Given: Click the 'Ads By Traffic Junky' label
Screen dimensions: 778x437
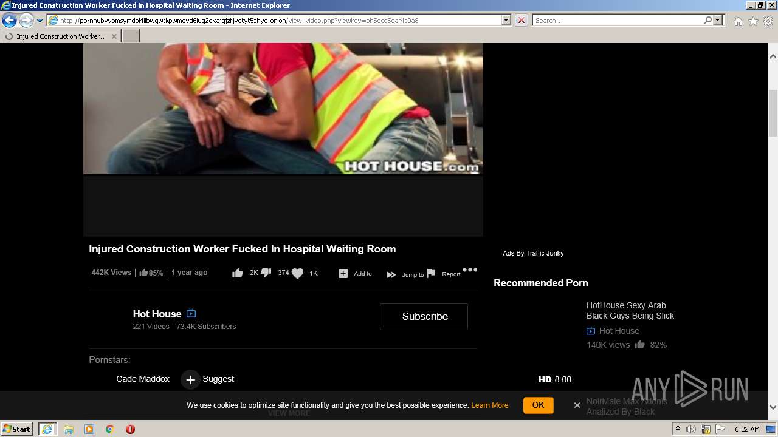Looking at the screenshot, I should [x=533, y=253].
